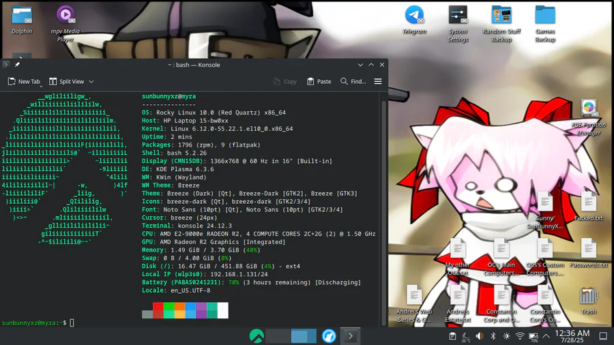Viewport: 614px width, 345px height.
Task: Toggle the pin on all desktops button
Action: pyautogui.click(x=17, y=65)
